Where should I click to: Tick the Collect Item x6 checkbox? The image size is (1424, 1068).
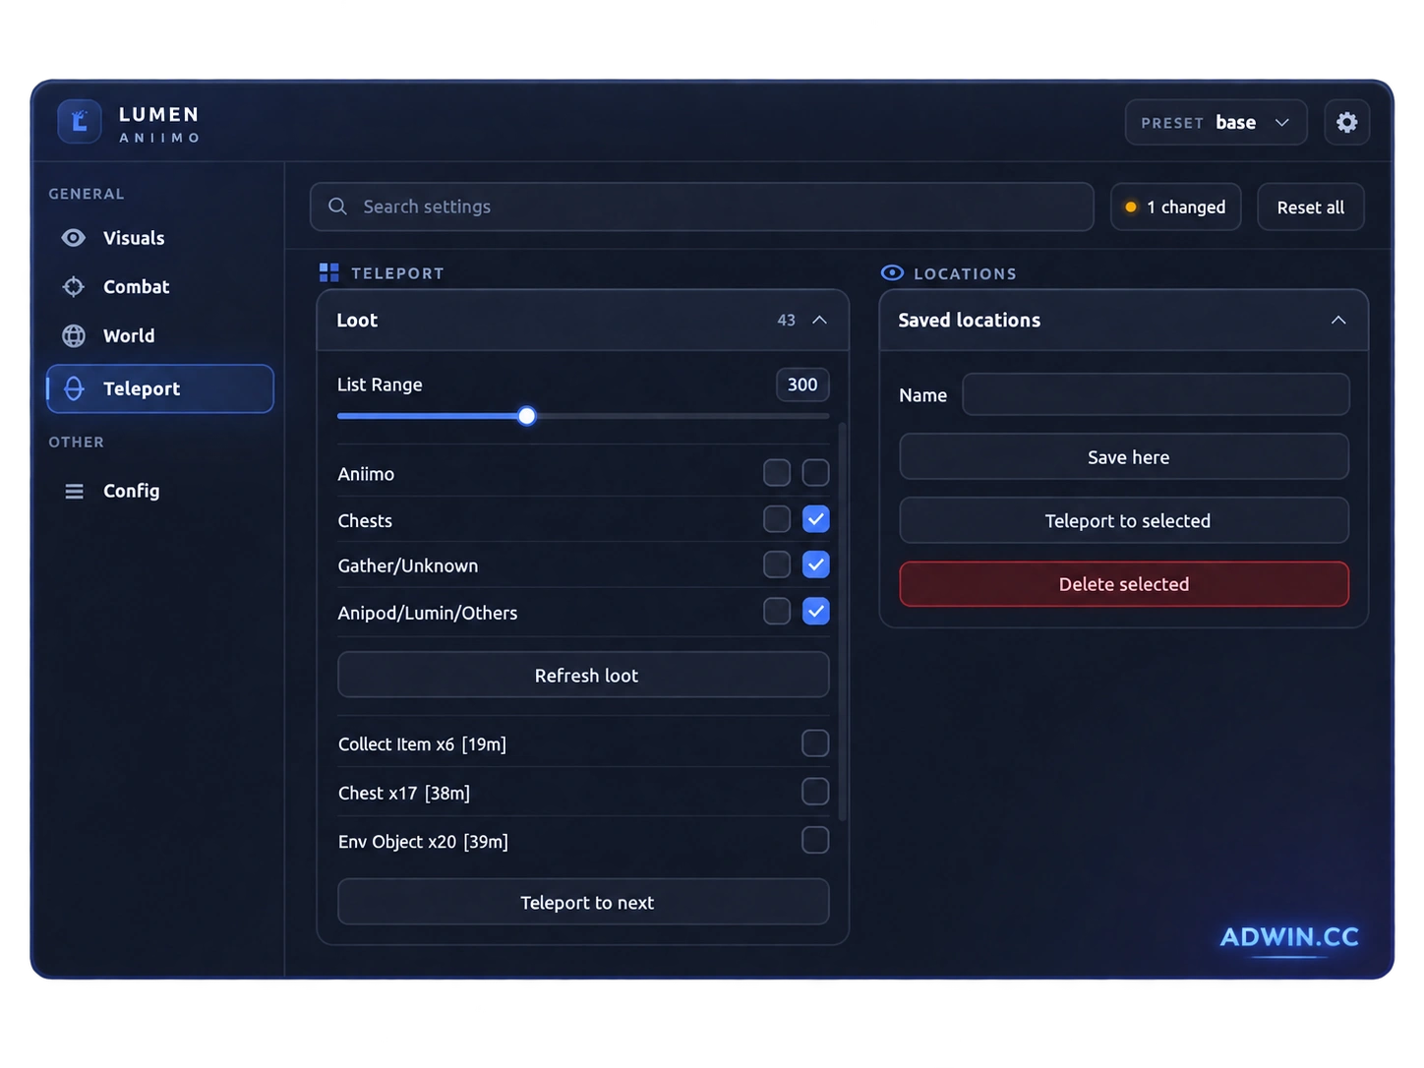815,743
